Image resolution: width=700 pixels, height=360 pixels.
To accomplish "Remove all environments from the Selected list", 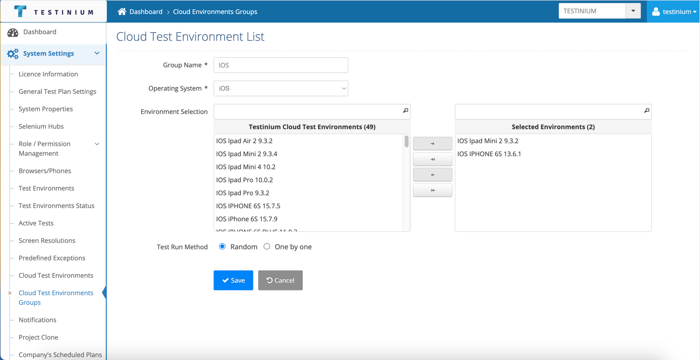I will coord(432,190).
